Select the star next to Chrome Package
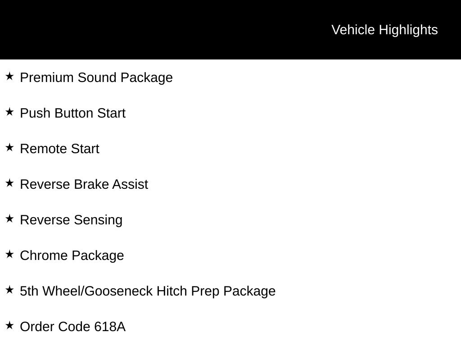The width and height of the screenshot is (461, 346). click(9, 254)
